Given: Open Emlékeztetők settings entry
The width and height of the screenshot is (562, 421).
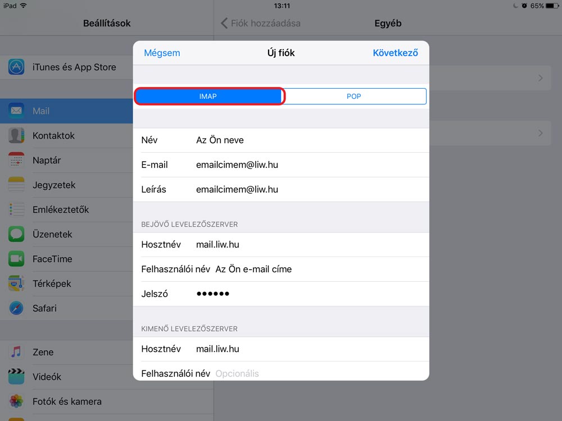Looking at the screenshot, I should click(61, 210).
